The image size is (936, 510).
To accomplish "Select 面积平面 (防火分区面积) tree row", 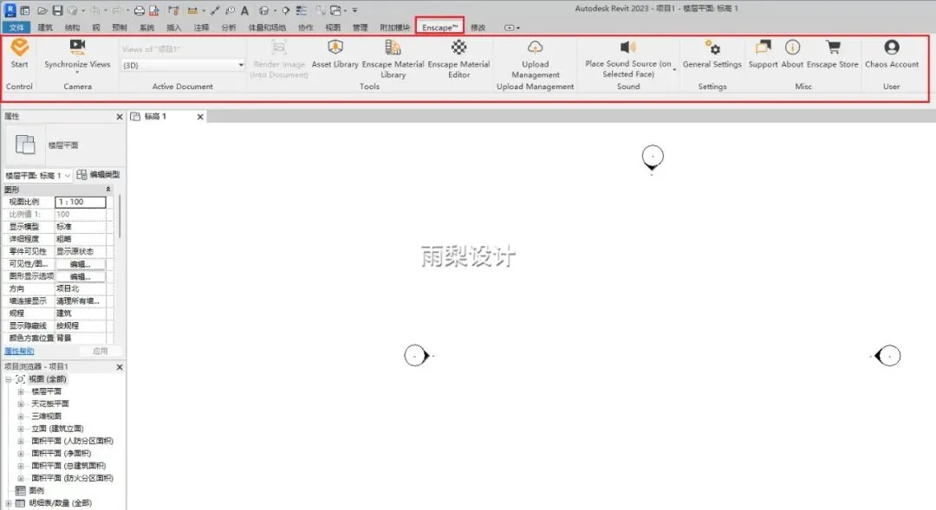I will click(x=72, y=478).
